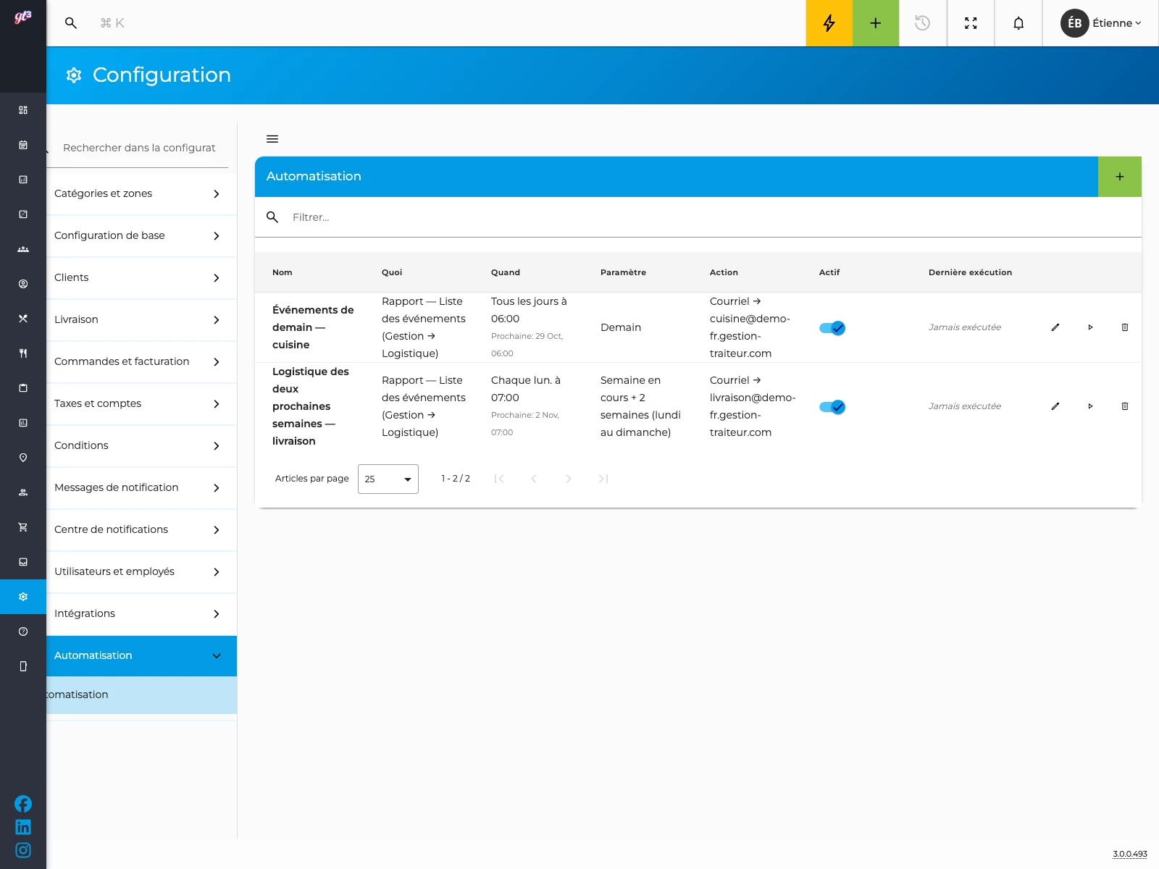
Task: Sort by Dernière exécution column header
Action: pos(970,272)
